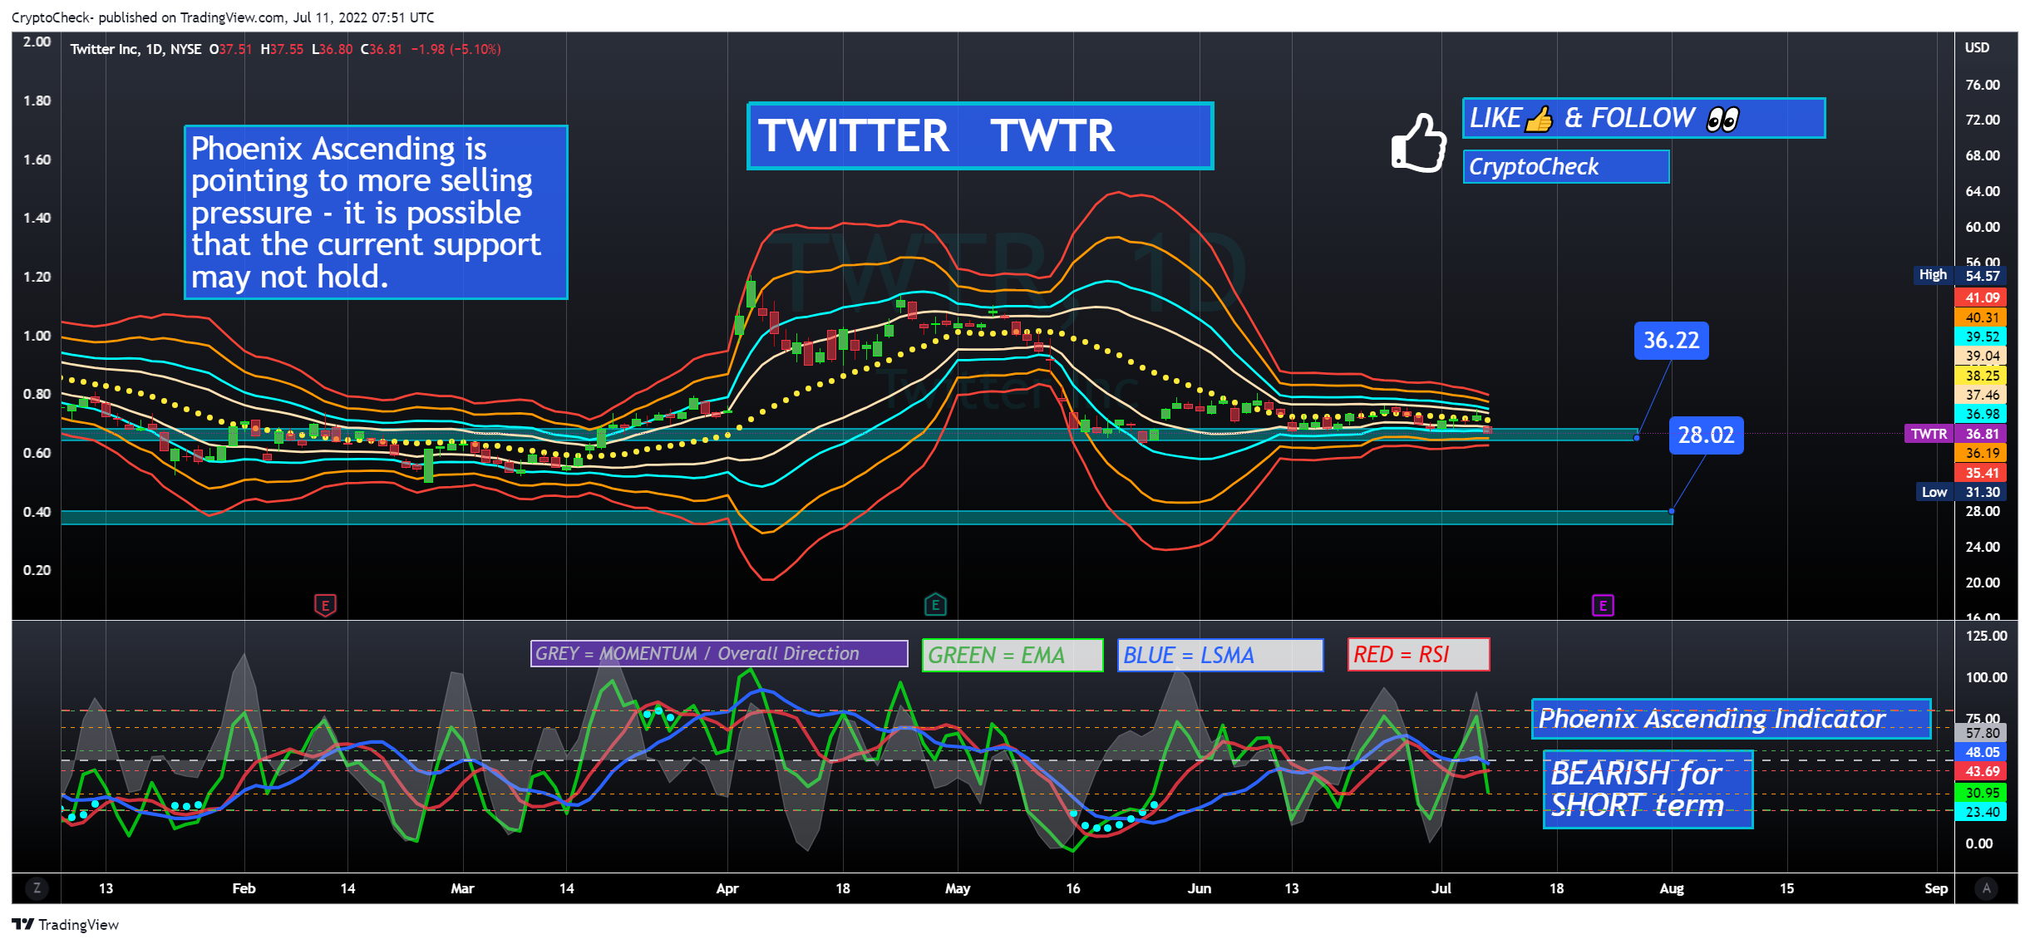Click the red earnings E marker near Feb

(325, 606)
